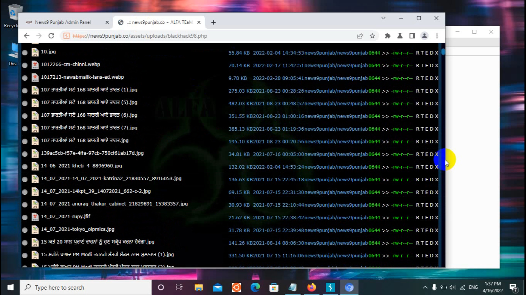Reload the current page
The width and height of the screenshot is (526, 295).
51,36
